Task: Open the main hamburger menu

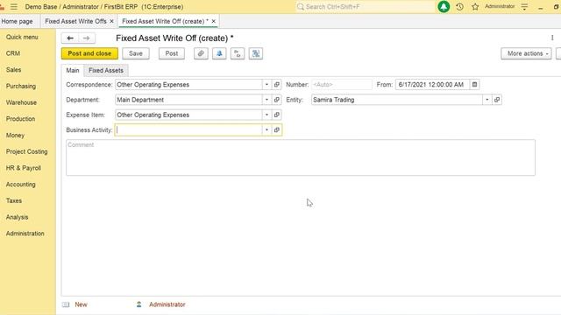Action: [x=14, y=6]
